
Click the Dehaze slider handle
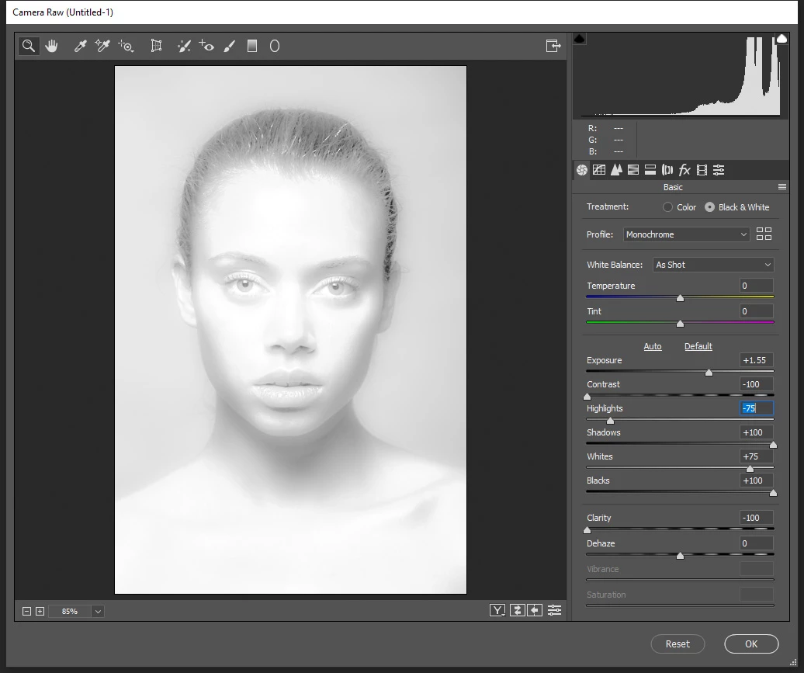pyautogui.click(x=680, y=556)
